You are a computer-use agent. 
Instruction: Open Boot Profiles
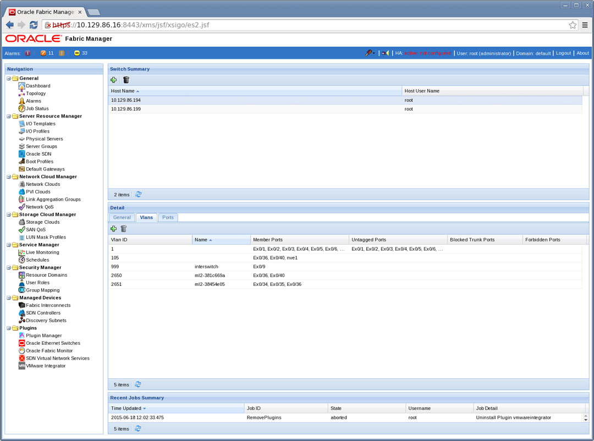tap(40, 162)
